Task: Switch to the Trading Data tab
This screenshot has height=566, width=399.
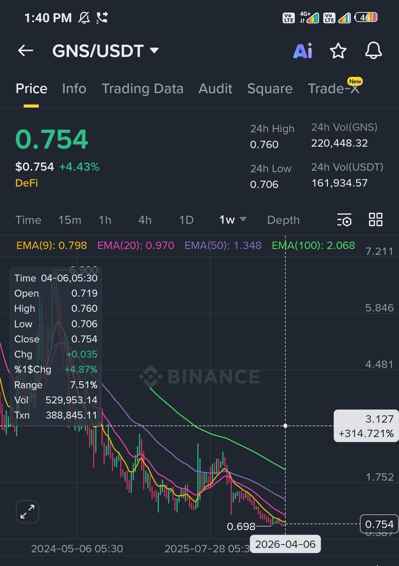Action: [x=142, y=89]
